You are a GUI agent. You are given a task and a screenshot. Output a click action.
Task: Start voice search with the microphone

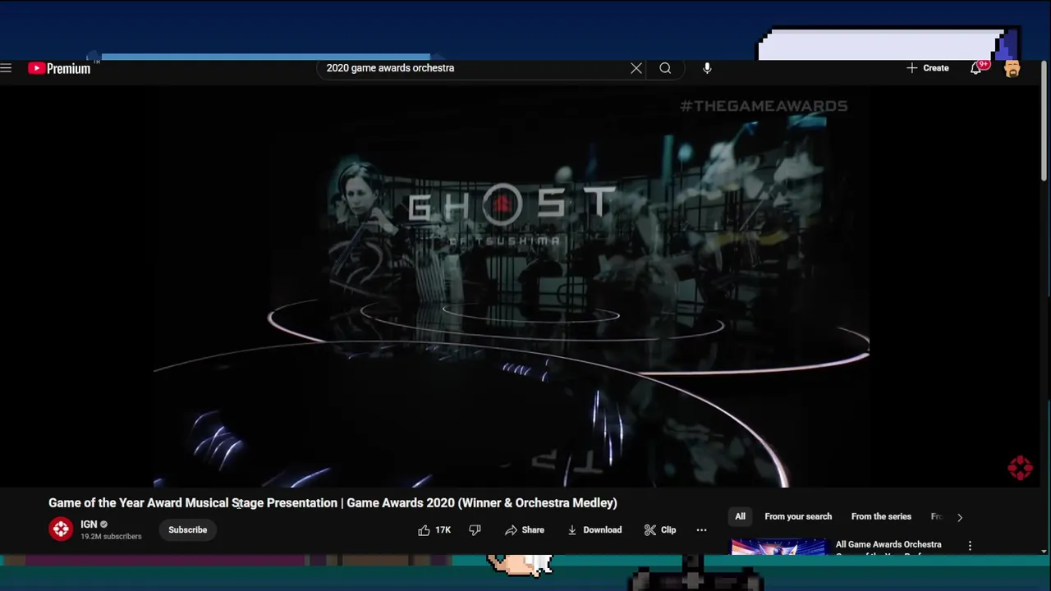[x=707, y=68]
